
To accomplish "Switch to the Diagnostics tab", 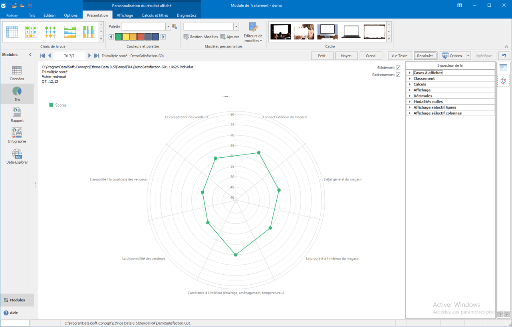I will click(187, 16).
